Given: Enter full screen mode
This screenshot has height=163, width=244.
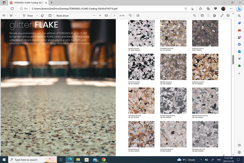Looking at the screenshot, I should click(x=222, y=16).
